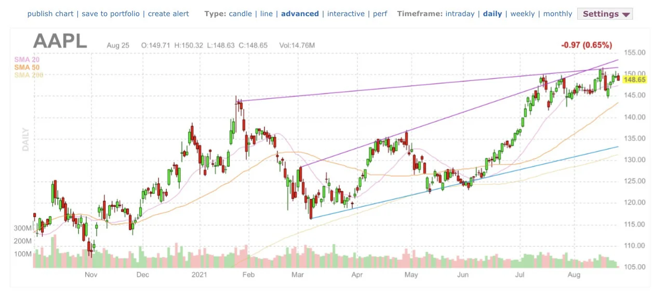The image size is (666, 292).
Task: Click the highlighted 148.65 price tag
Action: coord(634,79)
